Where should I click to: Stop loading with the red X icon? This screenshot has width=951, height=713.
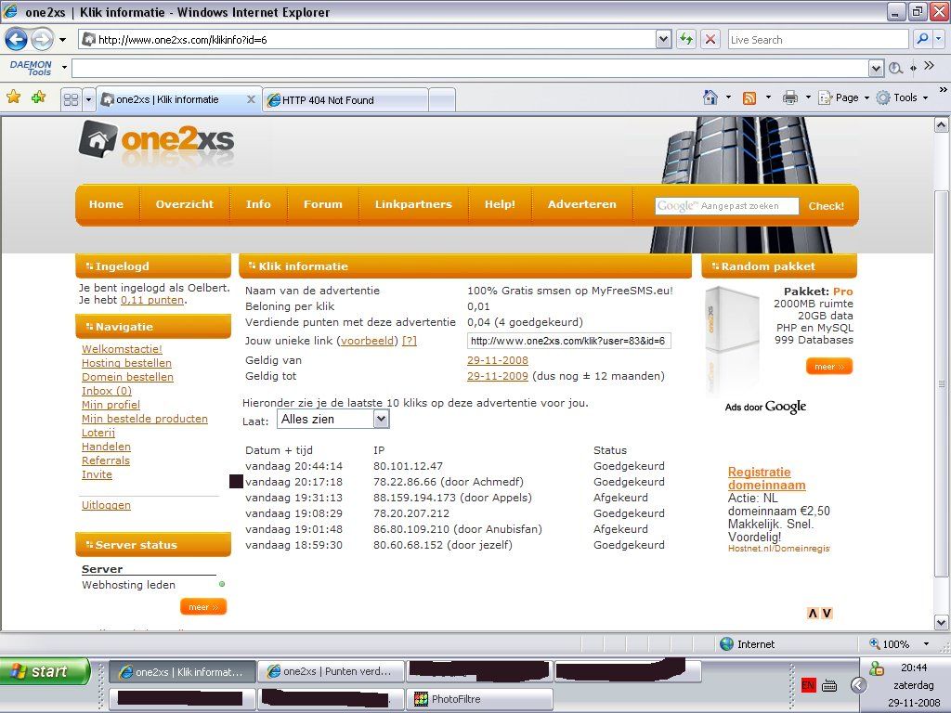point(710,40)
